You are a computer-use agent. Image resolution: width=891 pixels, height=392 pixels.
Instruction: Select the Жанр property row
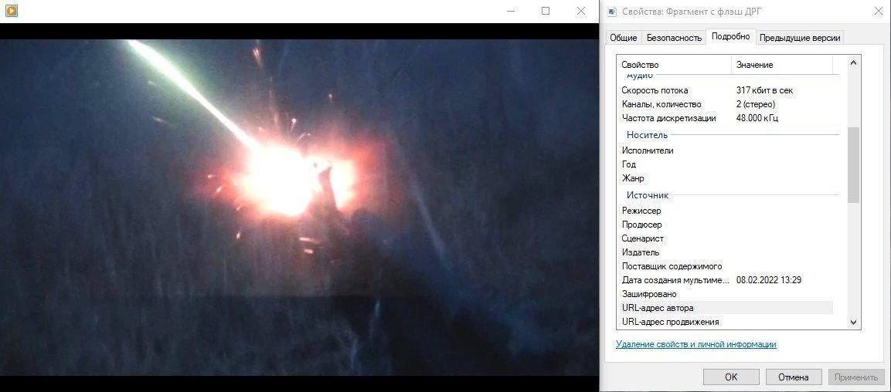[726, 179]
